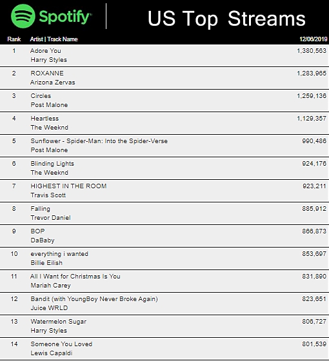
Task: Click artist Trevor Daniel
Action: coord(50,218)
